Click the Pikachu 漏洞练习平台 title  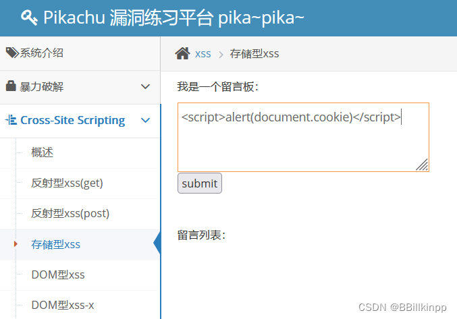coord(173,18)
